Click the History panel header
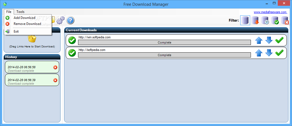This screenshot has height=126, width=292. click(32, 57)
